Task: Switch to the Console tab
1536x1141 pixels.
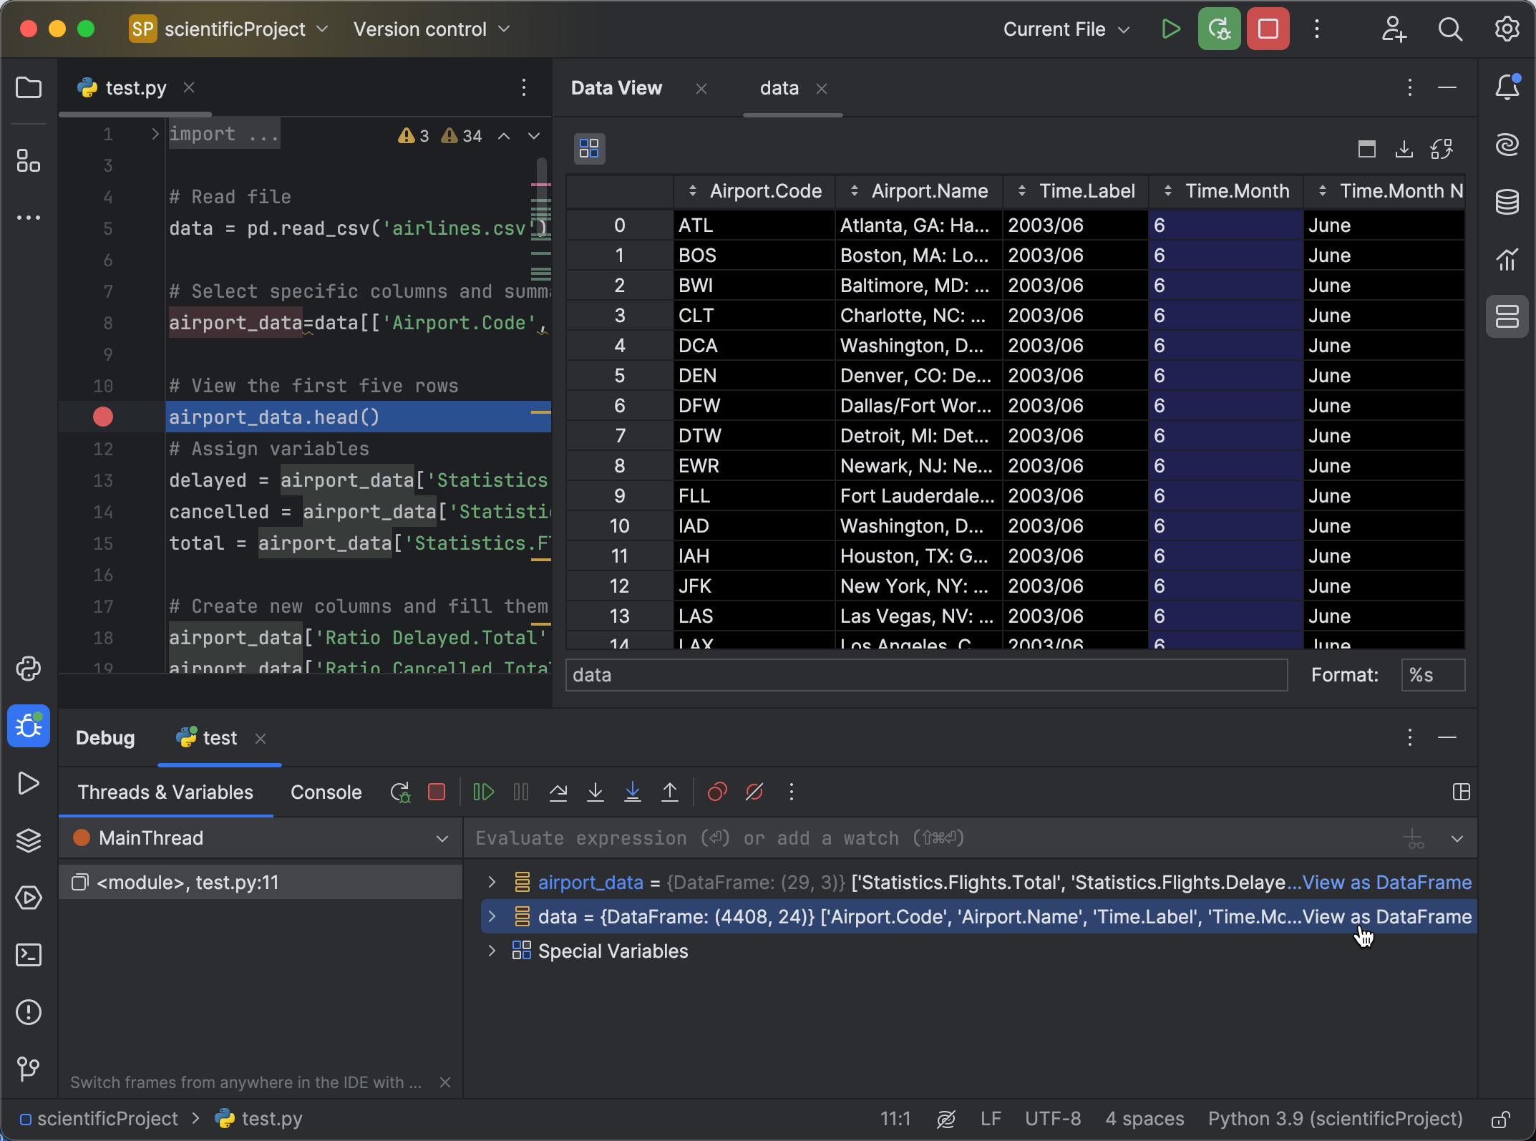Action: click(x=326, y=792)
